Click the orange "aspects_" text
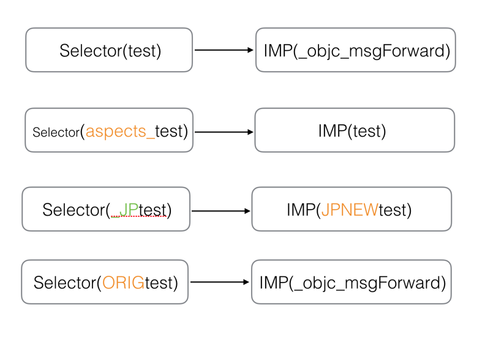Screen dimensions: 485x337 120,131
